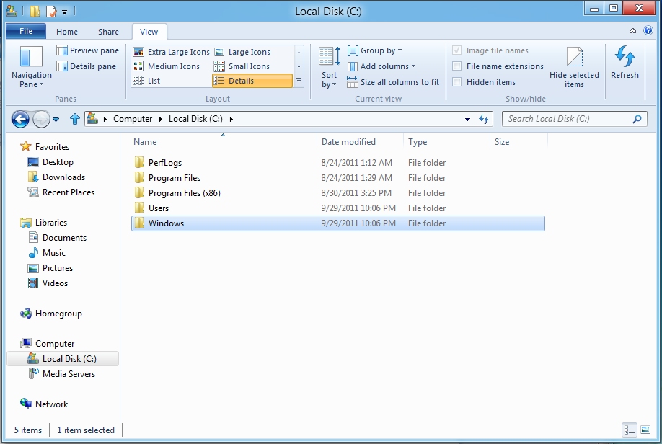Select the Program Files folder
This screenshot has height=444, width=662.
click(338, 178)
